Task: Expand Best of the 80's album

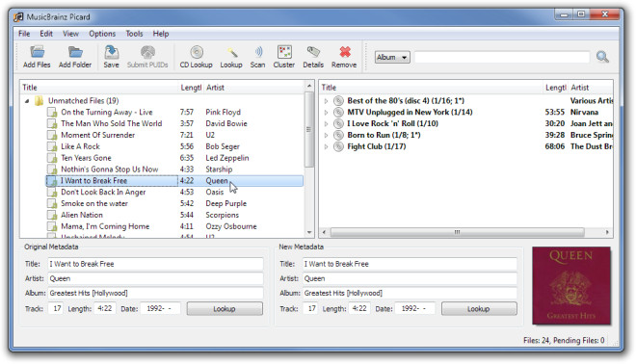Action: [326, 101]
